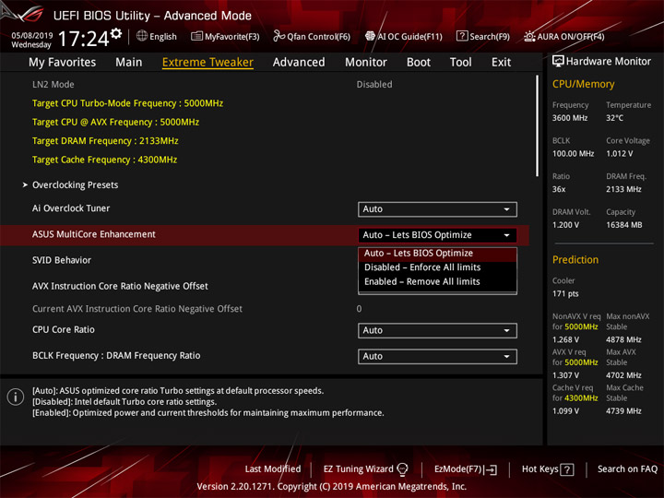The width and height of the screenshot is (664, 498).
Task: Click the EzMode exit arrow icon
Action: click(492, 469)
